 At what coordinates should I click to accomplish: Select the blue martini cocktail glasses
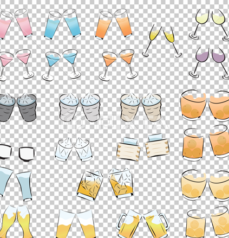61,65
